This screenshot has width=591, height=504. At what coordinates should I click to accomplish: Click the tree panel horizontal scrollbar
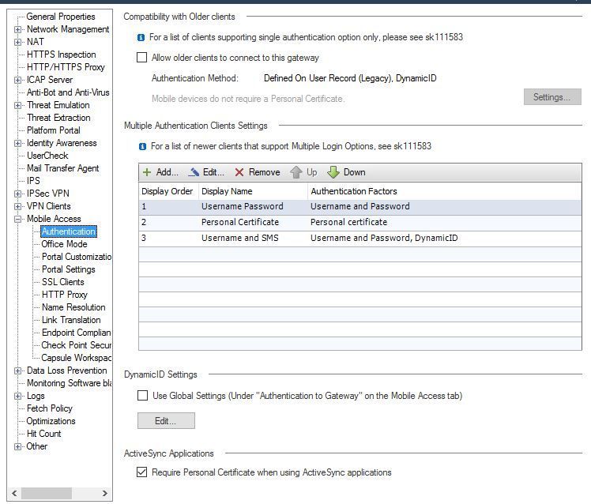[x=55, y=494]
